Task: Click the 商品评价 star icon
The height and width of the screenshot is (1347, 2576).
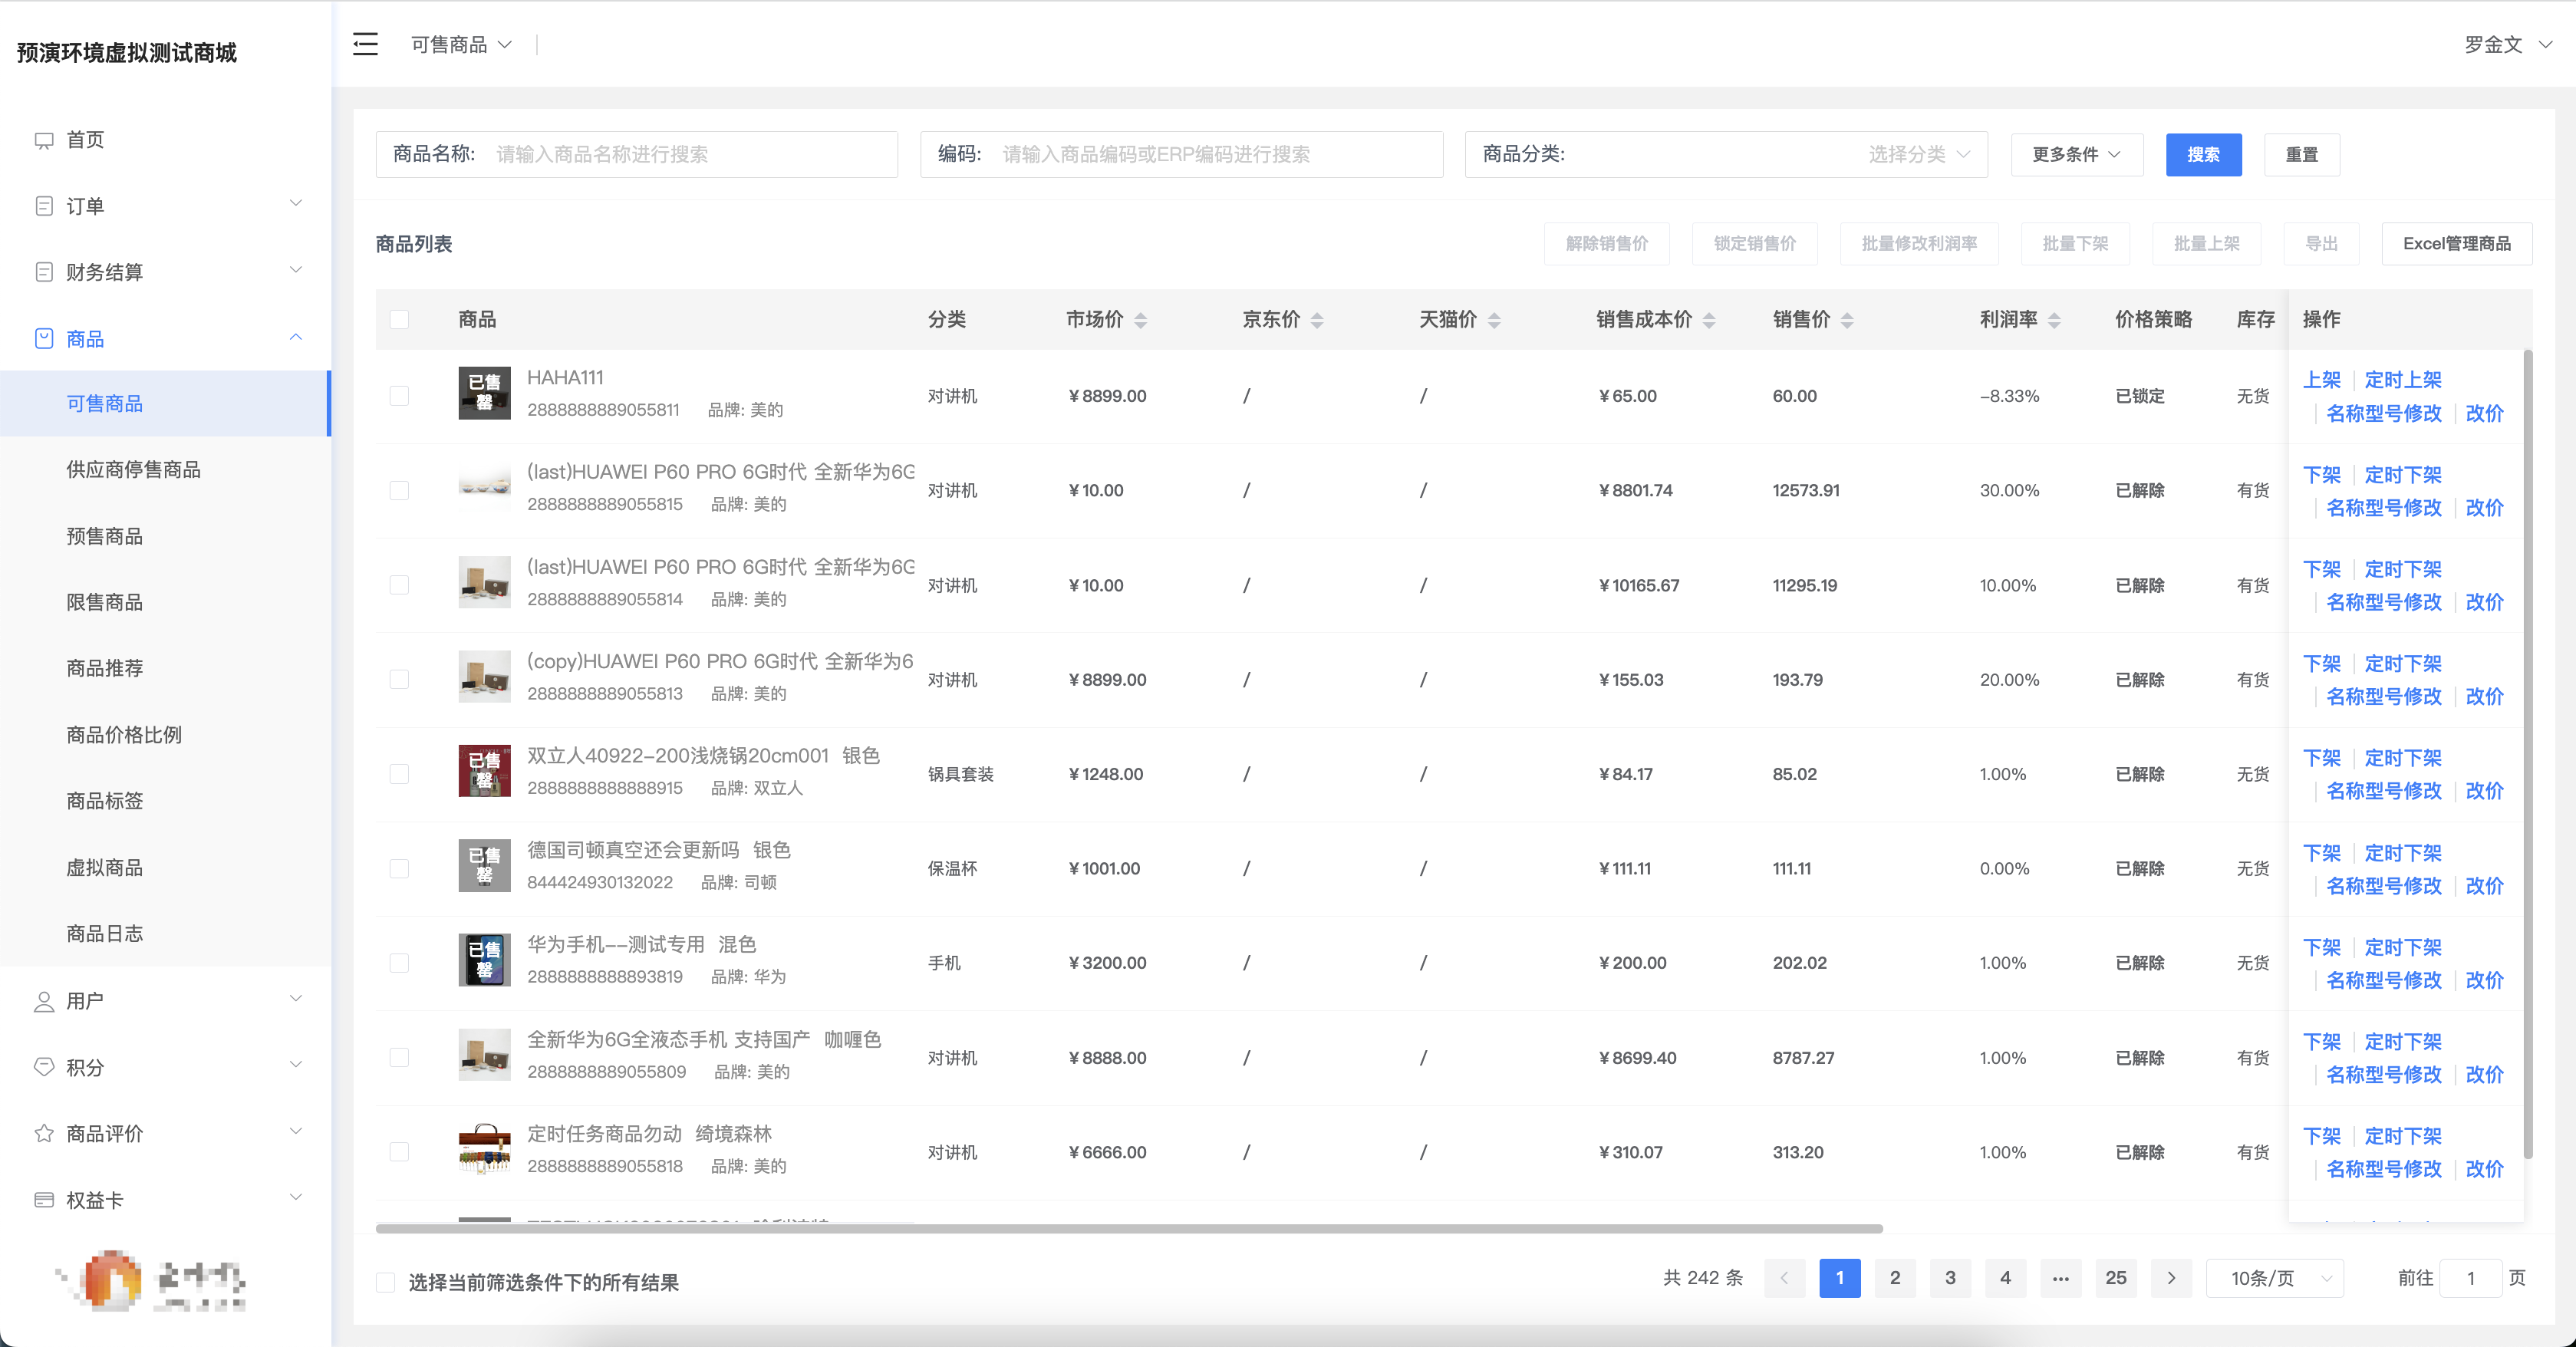Action: pos(44,1133)
